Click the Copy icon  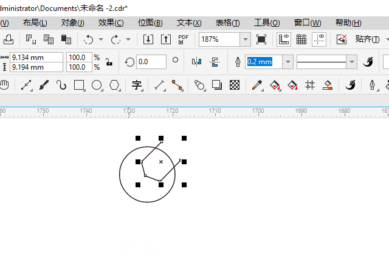[49, 39]
